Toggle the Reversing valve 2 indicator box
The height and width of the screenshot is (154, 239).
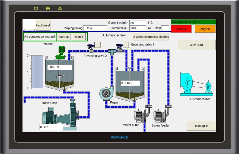[97, 45]
